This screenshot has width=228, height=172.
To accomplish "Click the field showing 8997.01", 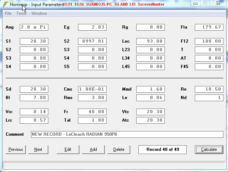I will click(92, 41).
